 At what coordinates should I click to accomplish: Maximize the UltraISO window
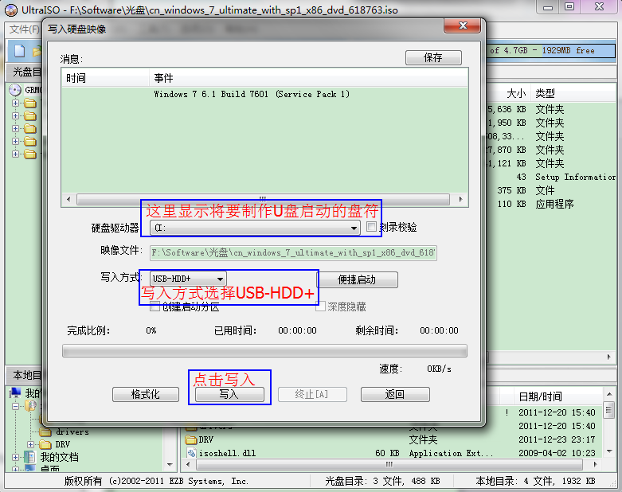point(569,6)
